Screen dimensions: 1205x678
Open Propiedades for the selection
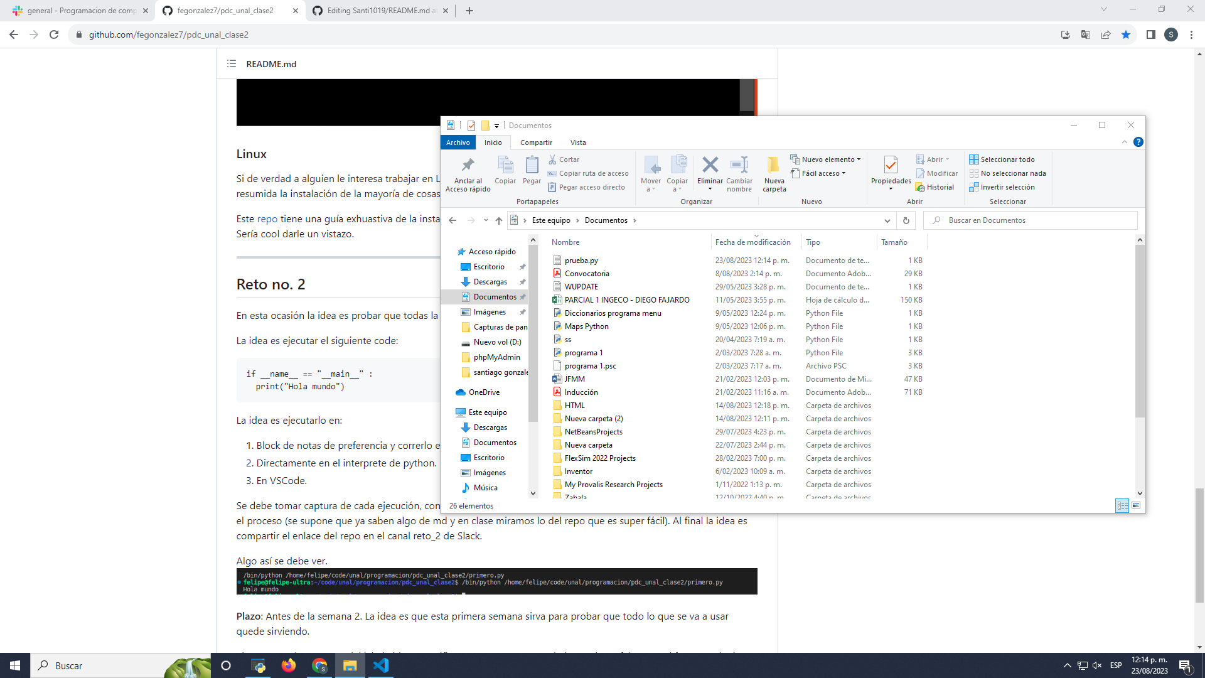point(891,171)
